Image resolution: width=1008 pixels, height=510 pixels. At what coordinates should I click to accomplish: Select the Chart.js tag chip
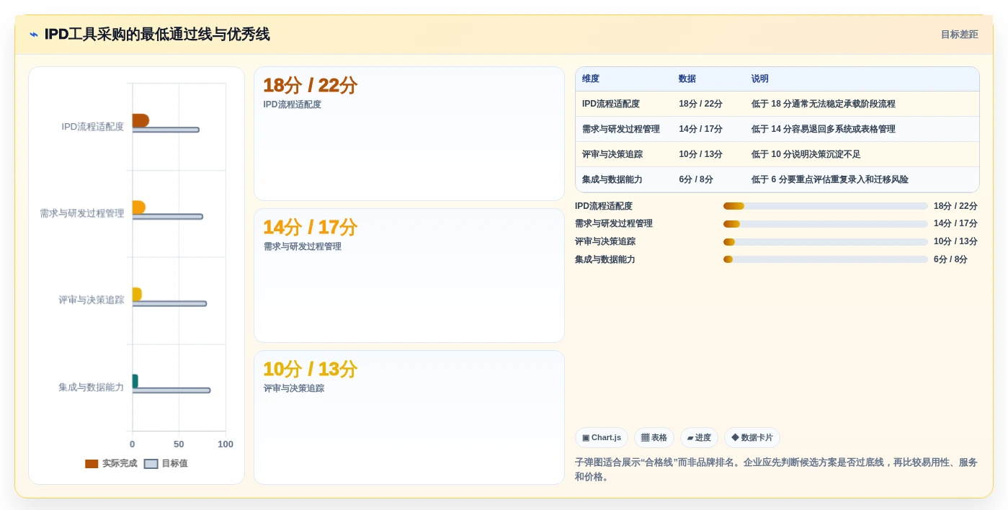602,437
